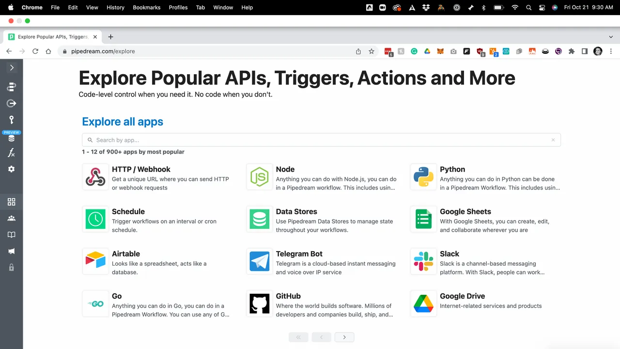Viewport: 620px width, 349px height.
Task: Open Spotlight search in the menu bar
Action: click(529, 7)
